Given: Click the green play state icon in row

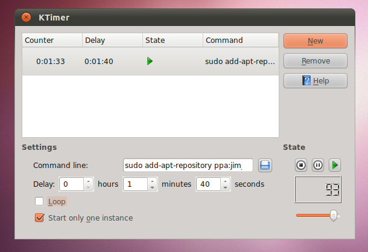Looking at the screenshot, I should (x=150, y=61).
